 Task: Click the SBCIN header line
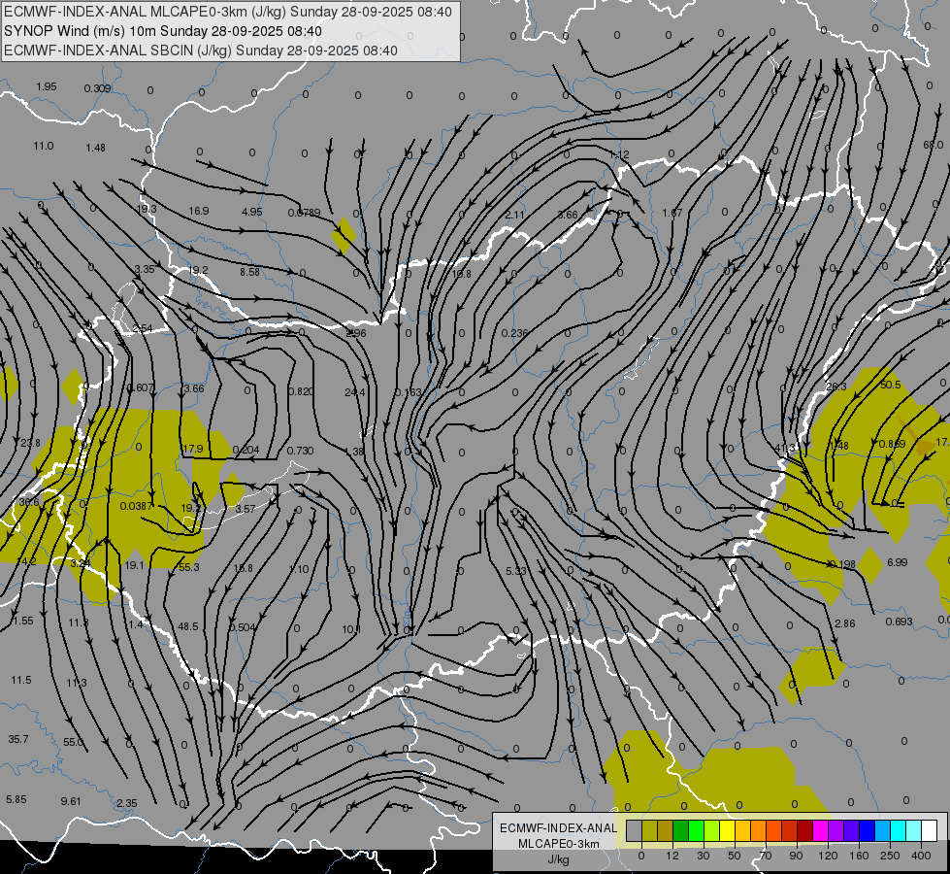pyautogui.click(x=201, y=50)
